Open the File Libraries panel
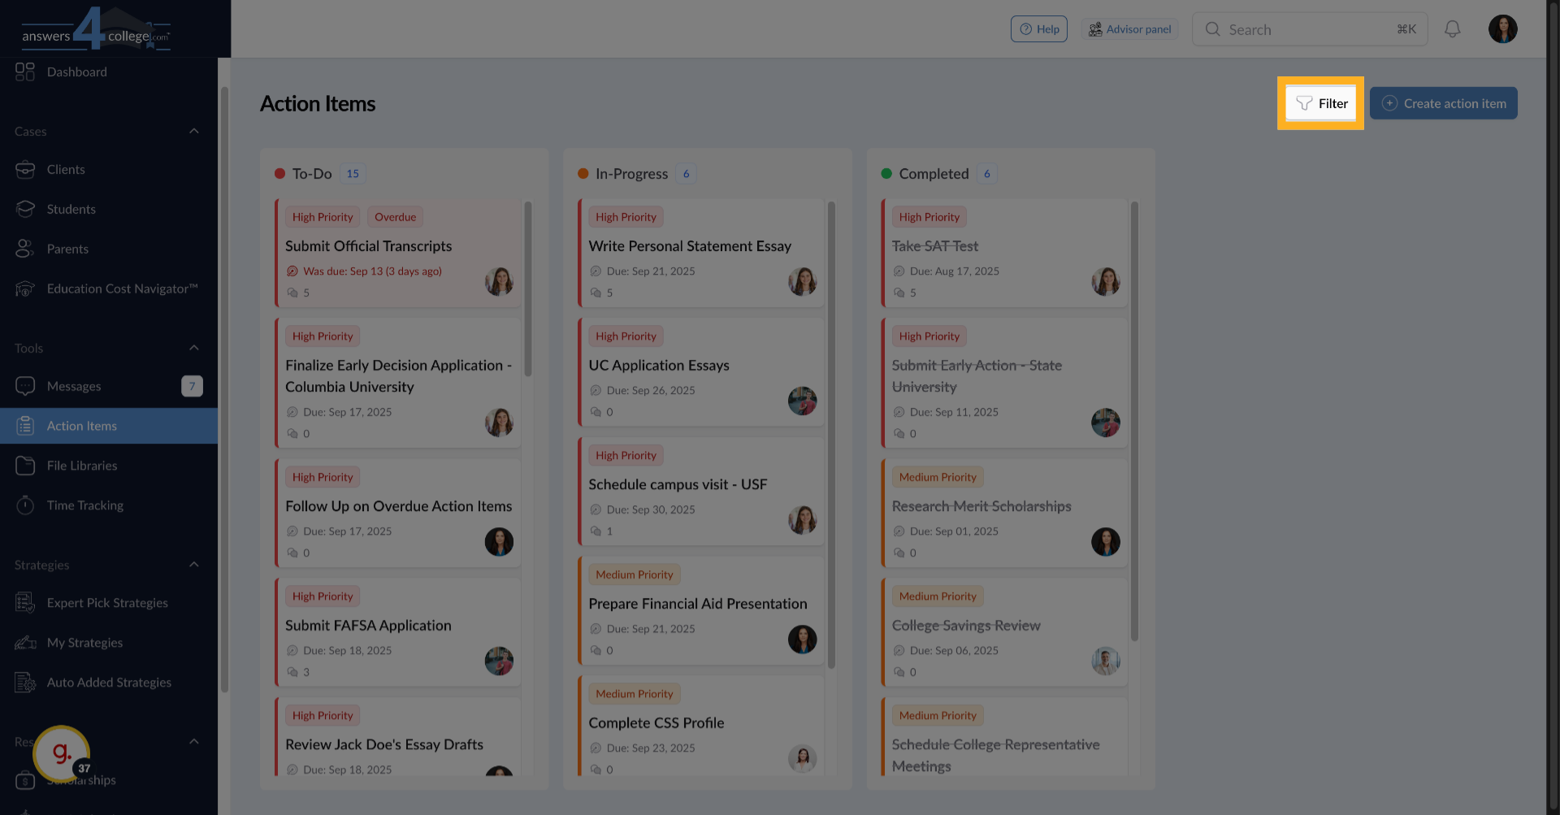The height and width of the screenshot is (815, 1560). 80,465
